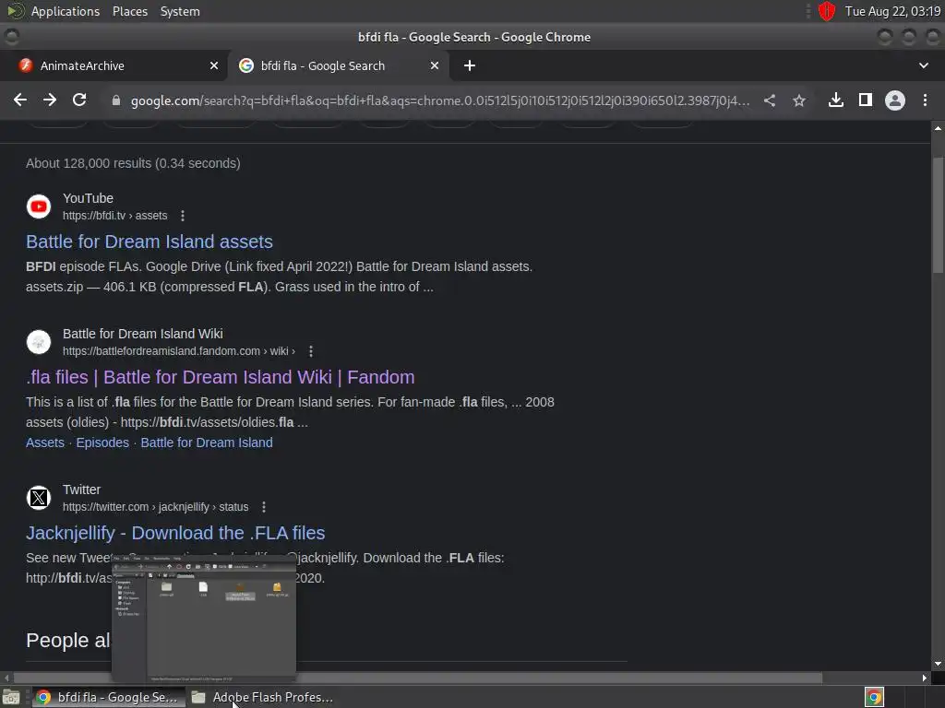Click the Battle for Dream Island Wiki favicon
The image size is (945, 708).
click(x=39, y=342)
